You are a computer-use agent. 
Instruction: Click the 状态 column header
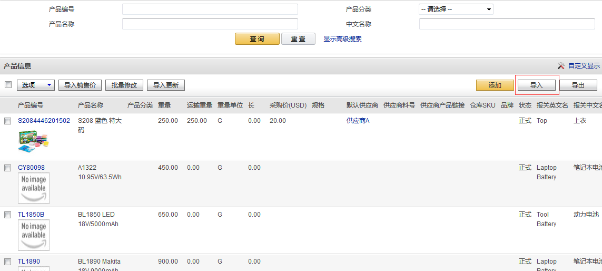[x=525, y=105]
